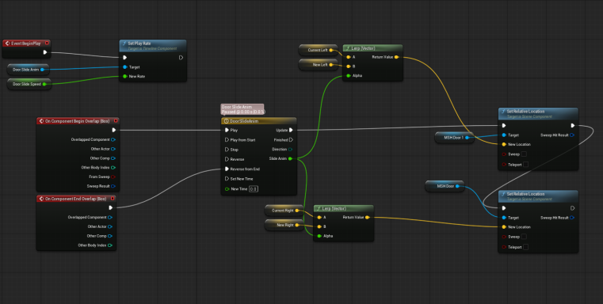The image size is (603, 304).
Task: Click exec output pin of MSH Door's Set Relative Location
Action: (x=573, y=208)
